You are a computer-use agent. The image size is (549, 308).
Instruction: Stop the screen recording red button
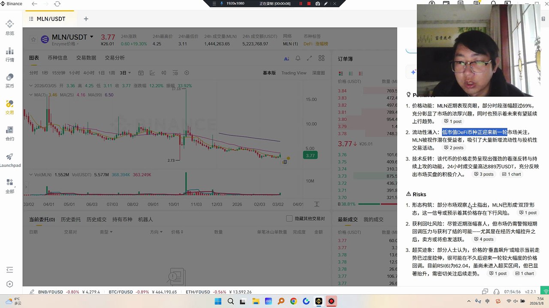309,3
